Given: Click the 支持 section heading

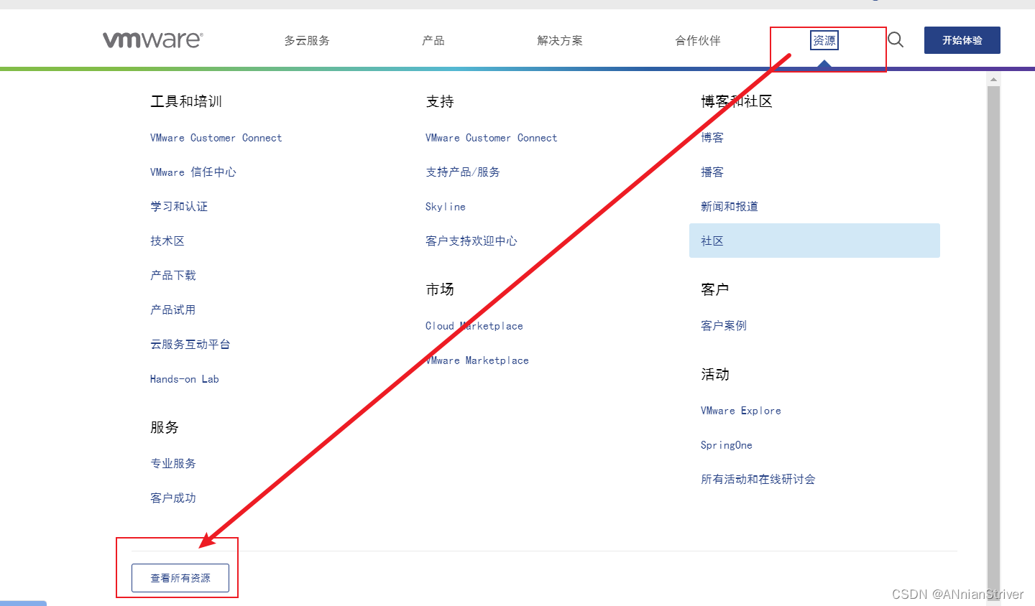Looking at the screenshot, I should pyautogui.click(x=440, y=102).
